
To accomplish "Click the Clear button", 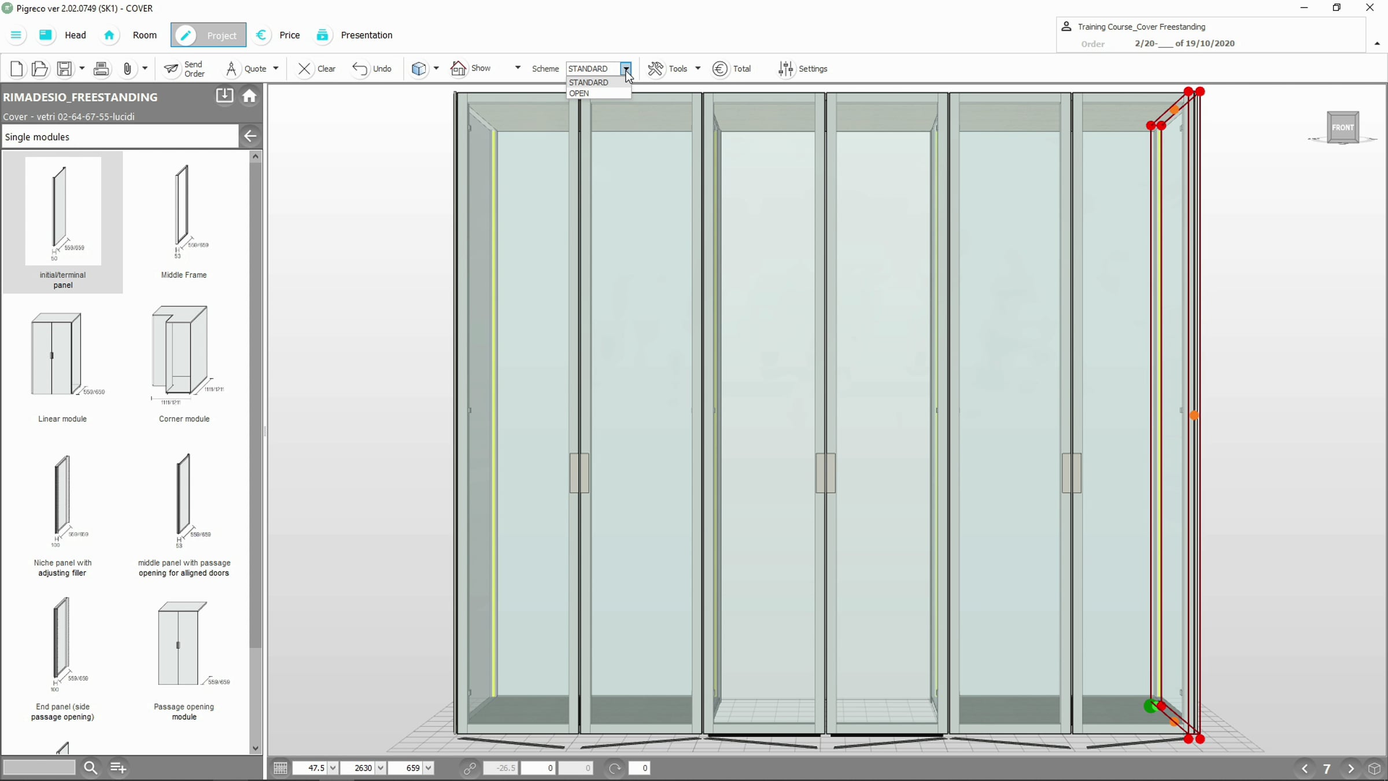I will [x=316, y=69].
